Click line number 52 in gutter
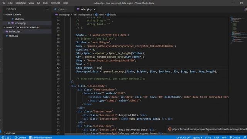Viewport: 247px width, 139px height. click(58, 86)
